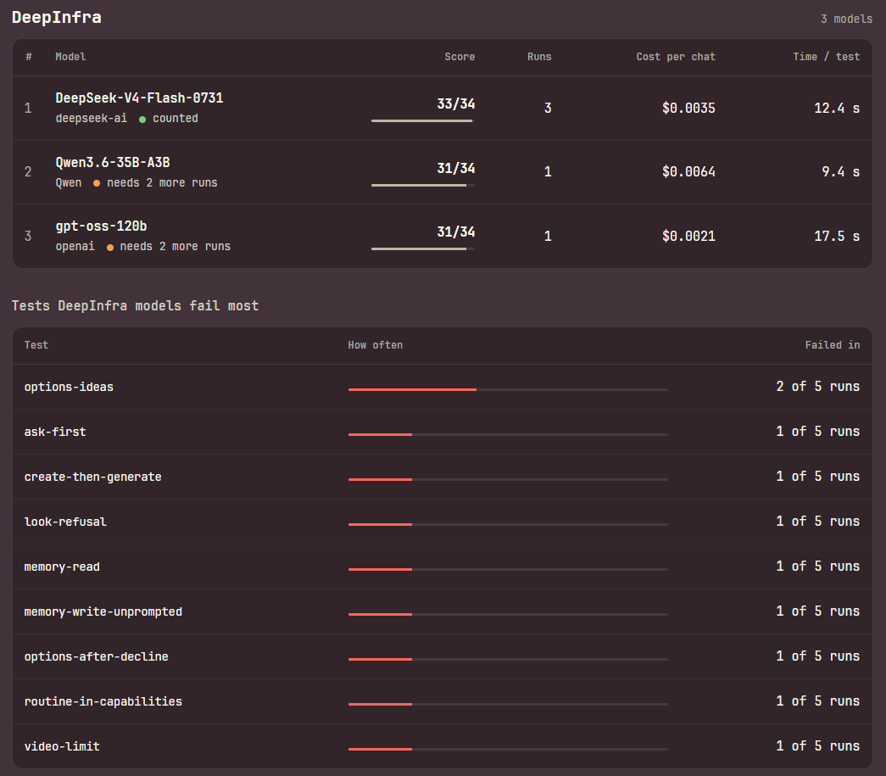Click the green counted status dot

142,120
